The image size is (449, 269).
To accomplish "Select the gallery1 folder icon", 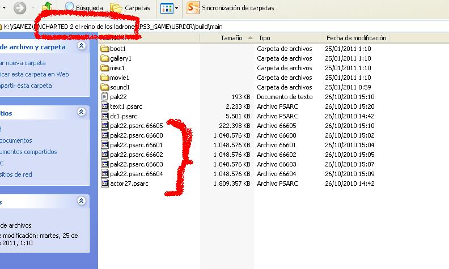I will (105, 58).
